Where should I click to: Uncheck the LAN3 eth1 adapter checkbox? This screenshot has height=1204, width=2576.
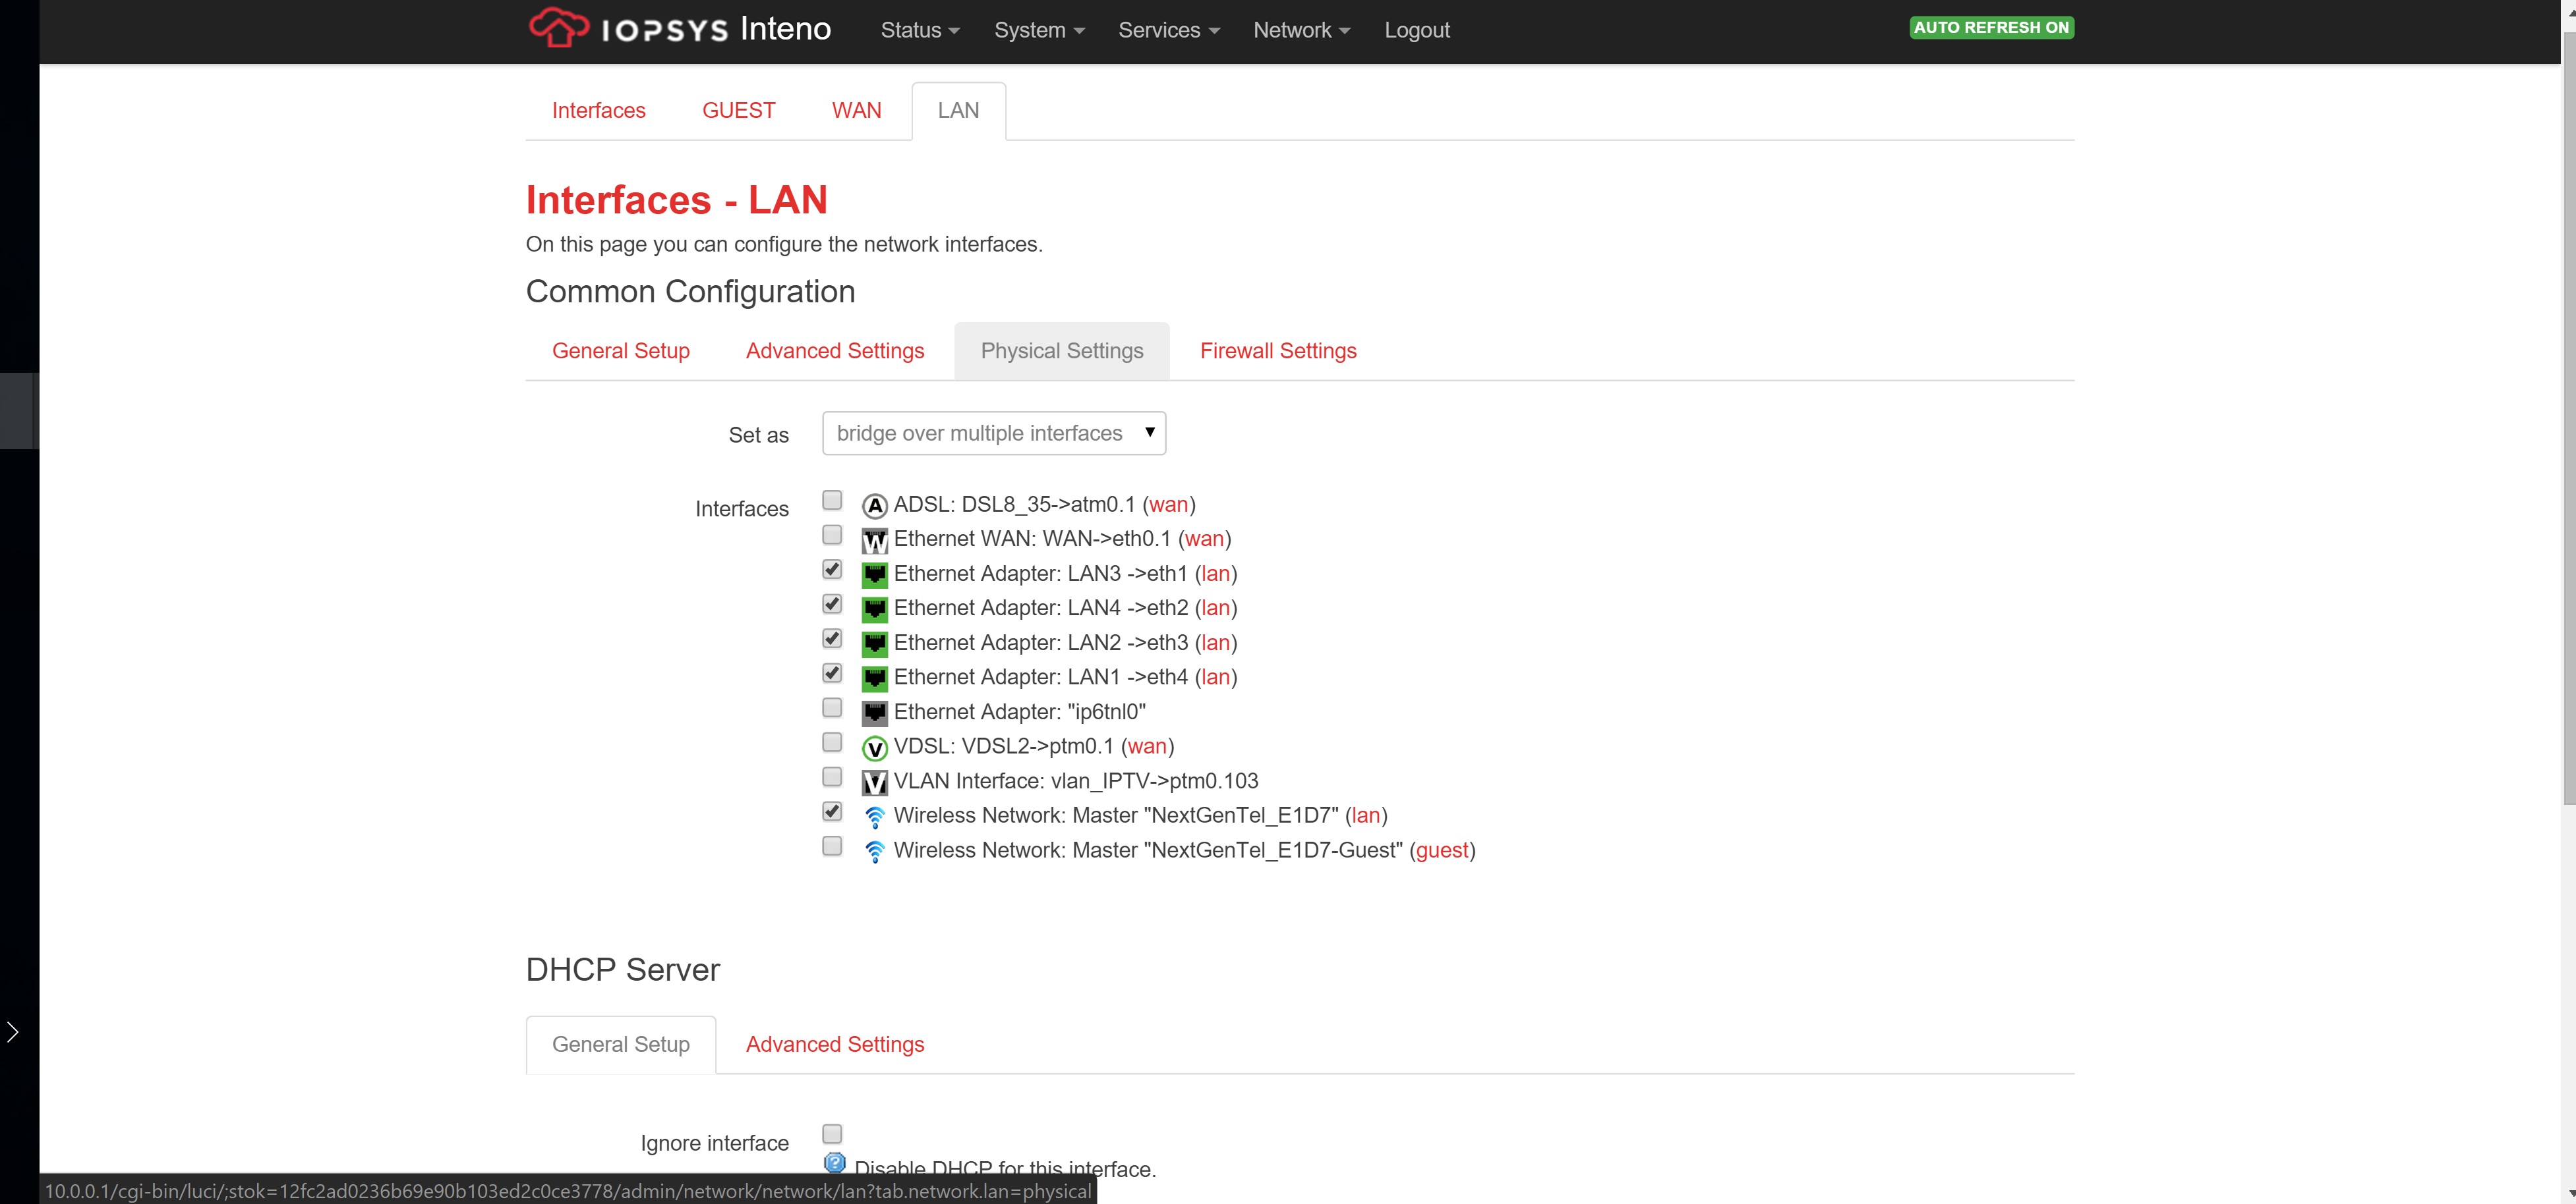[831, 568]
